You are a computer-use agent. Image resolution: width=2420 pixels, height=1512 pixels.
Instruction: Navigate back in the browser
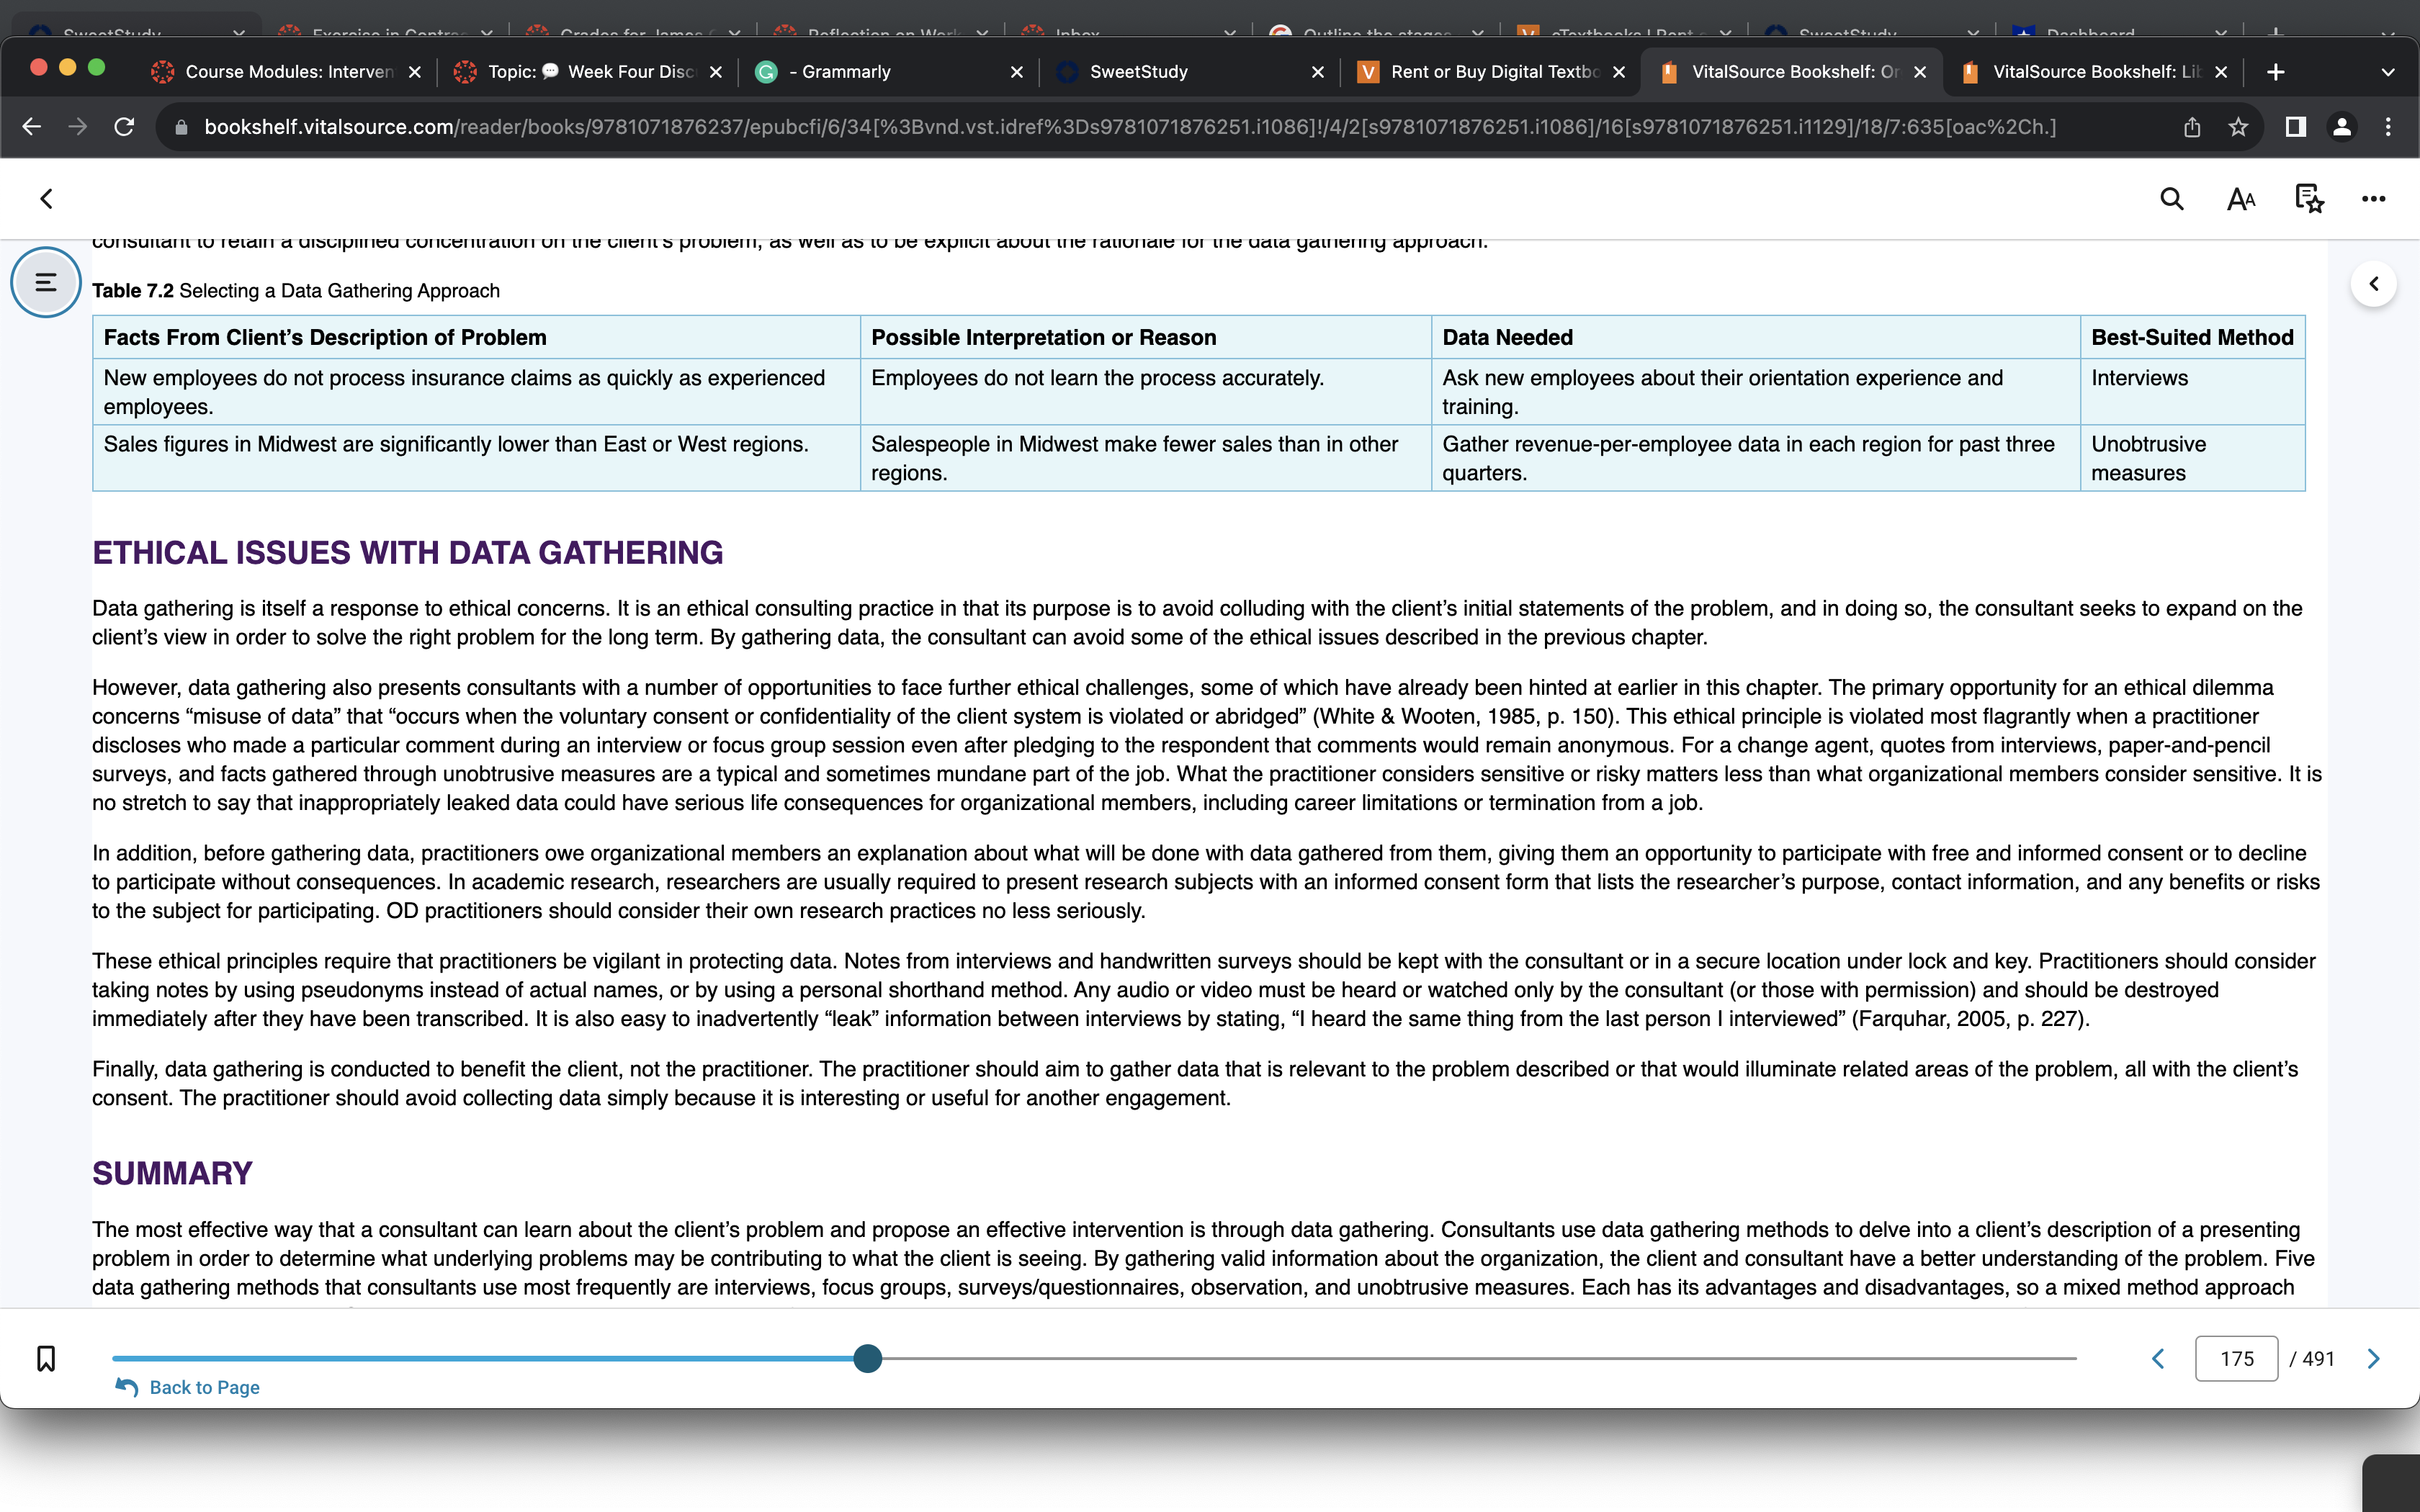coord(32,127)
